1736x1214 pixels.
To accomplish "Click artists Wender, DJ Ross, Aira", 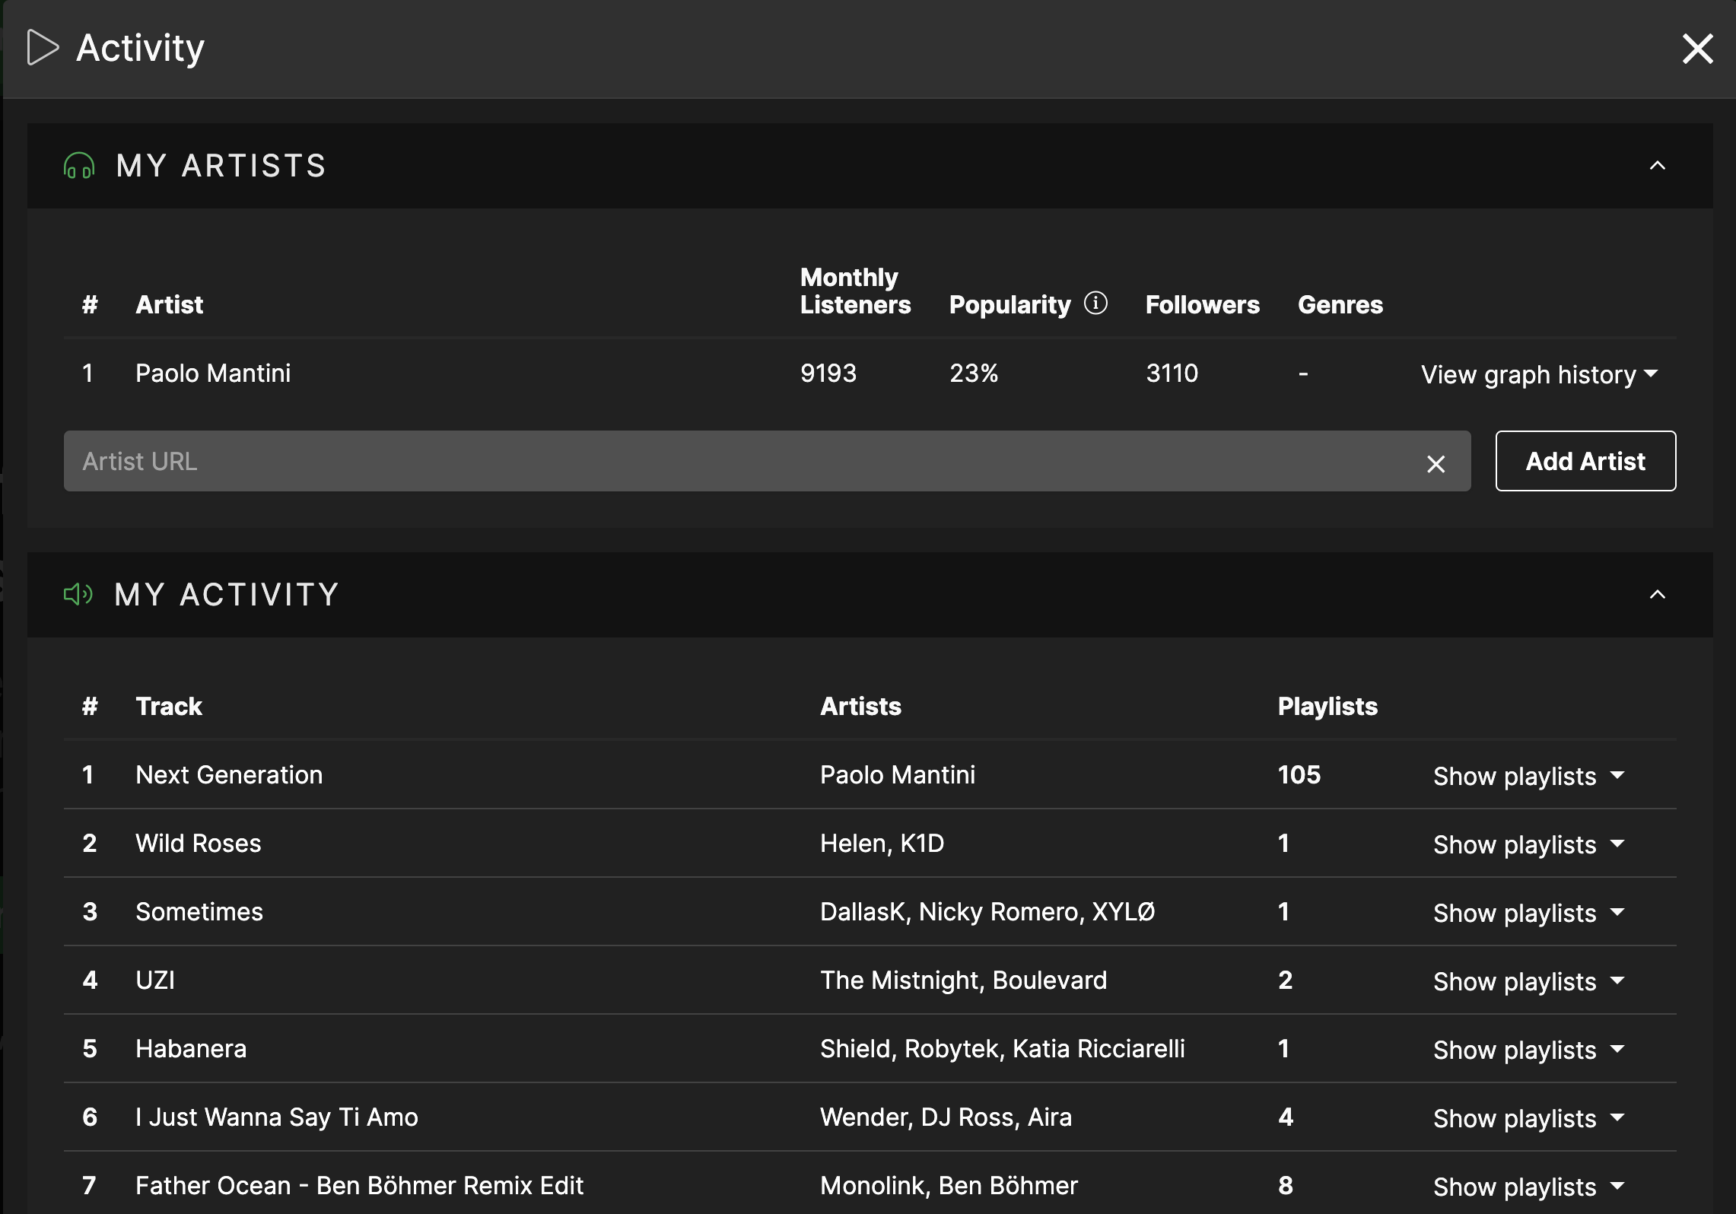I will pyautogui.click(x=946, y=1117).
